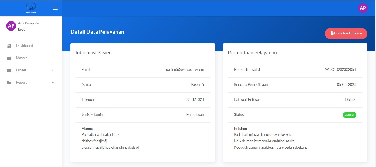Click the phone number 324324324
The height and width of the screenshot is (167, 376).
point(195,99)
